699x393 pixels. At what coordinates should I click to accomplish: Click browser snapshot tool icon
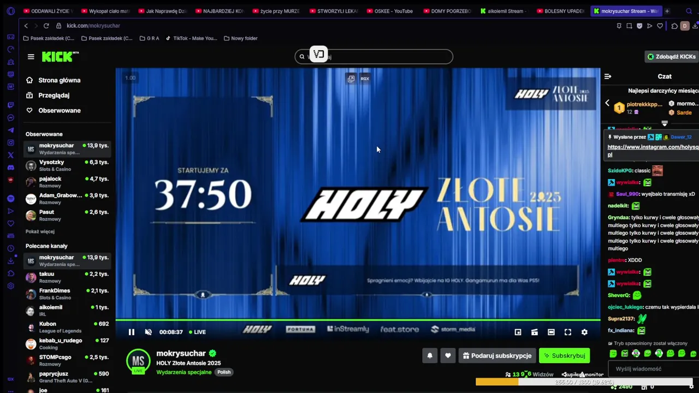[629, 26]
